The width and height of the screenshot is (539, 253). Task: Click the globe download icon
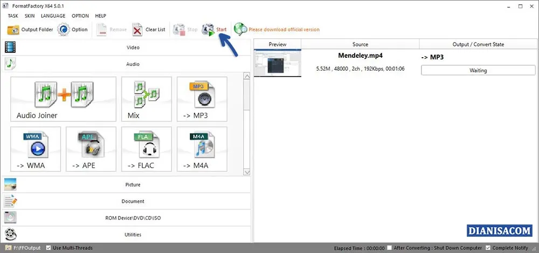pyautogui.click(x=240, y=29)
